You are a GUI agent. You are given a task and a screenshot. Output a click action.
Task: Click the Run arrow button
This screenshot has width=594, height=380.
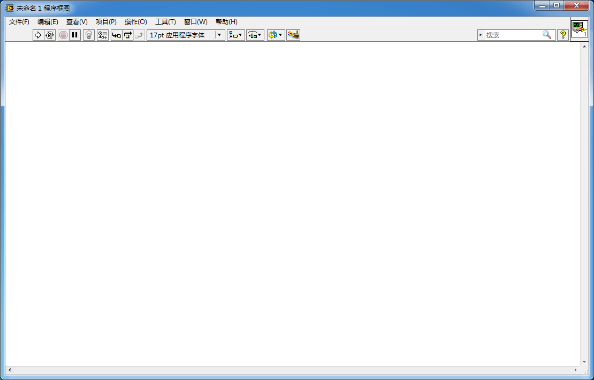point(38,35)
